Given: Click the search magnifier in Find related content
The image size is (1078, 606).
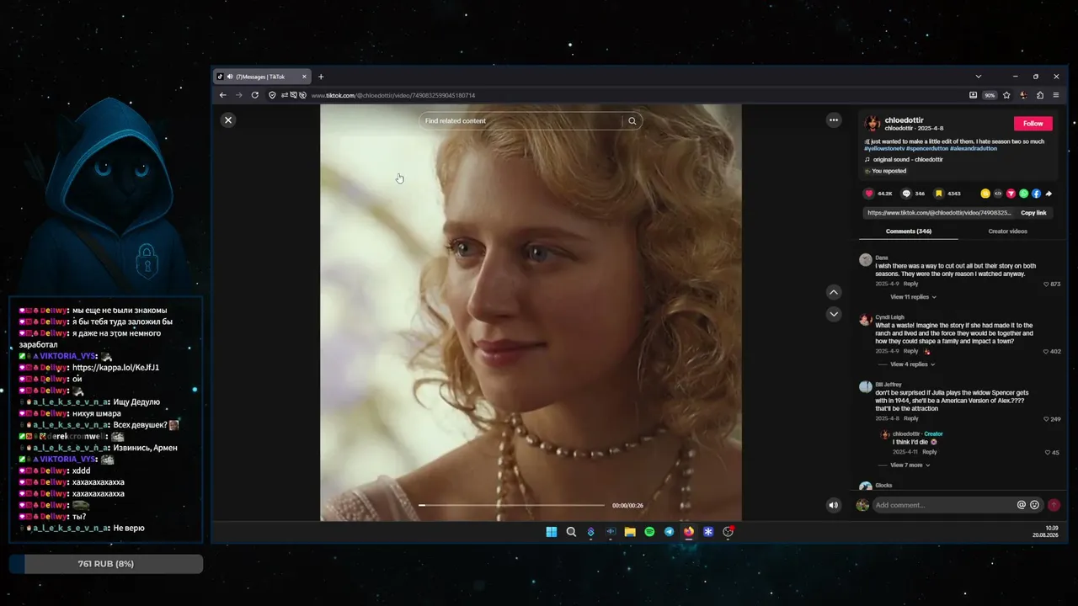Looking at the screenshot, I should pyautogui.click(x=632, y=121).
